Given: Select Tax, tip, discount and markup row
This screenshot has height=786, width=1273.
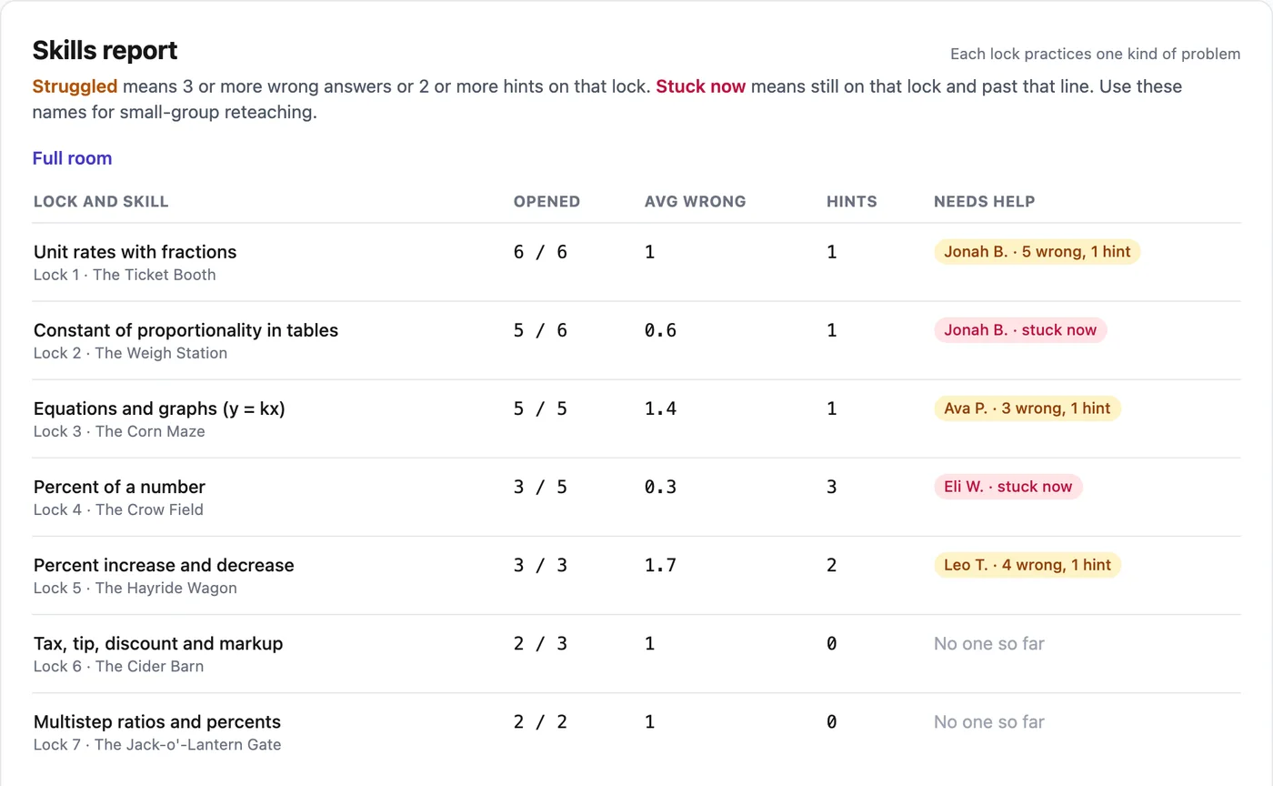Looking at the screenshot, I should pyautogui.click(x=636, y=653).
